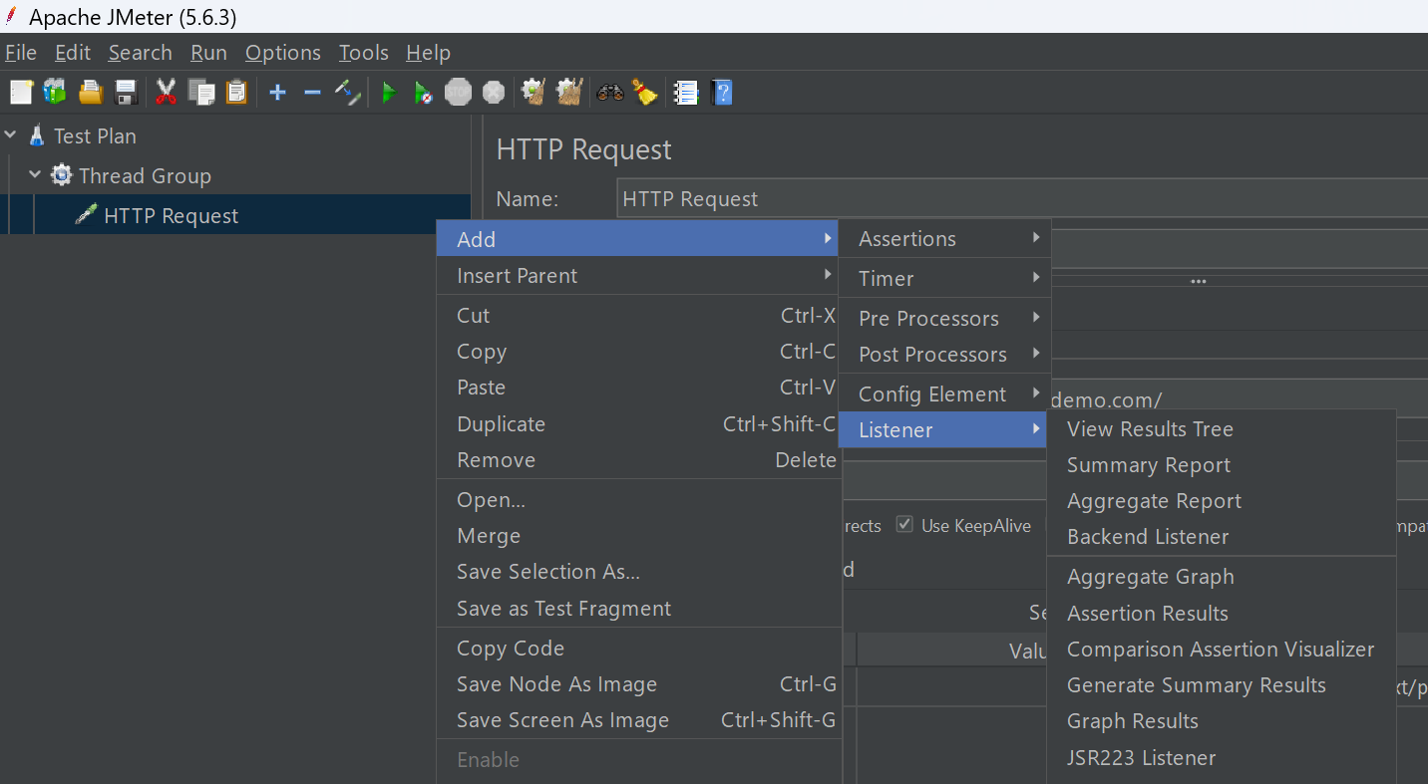Collapse all nodes with minus icon

312,93
